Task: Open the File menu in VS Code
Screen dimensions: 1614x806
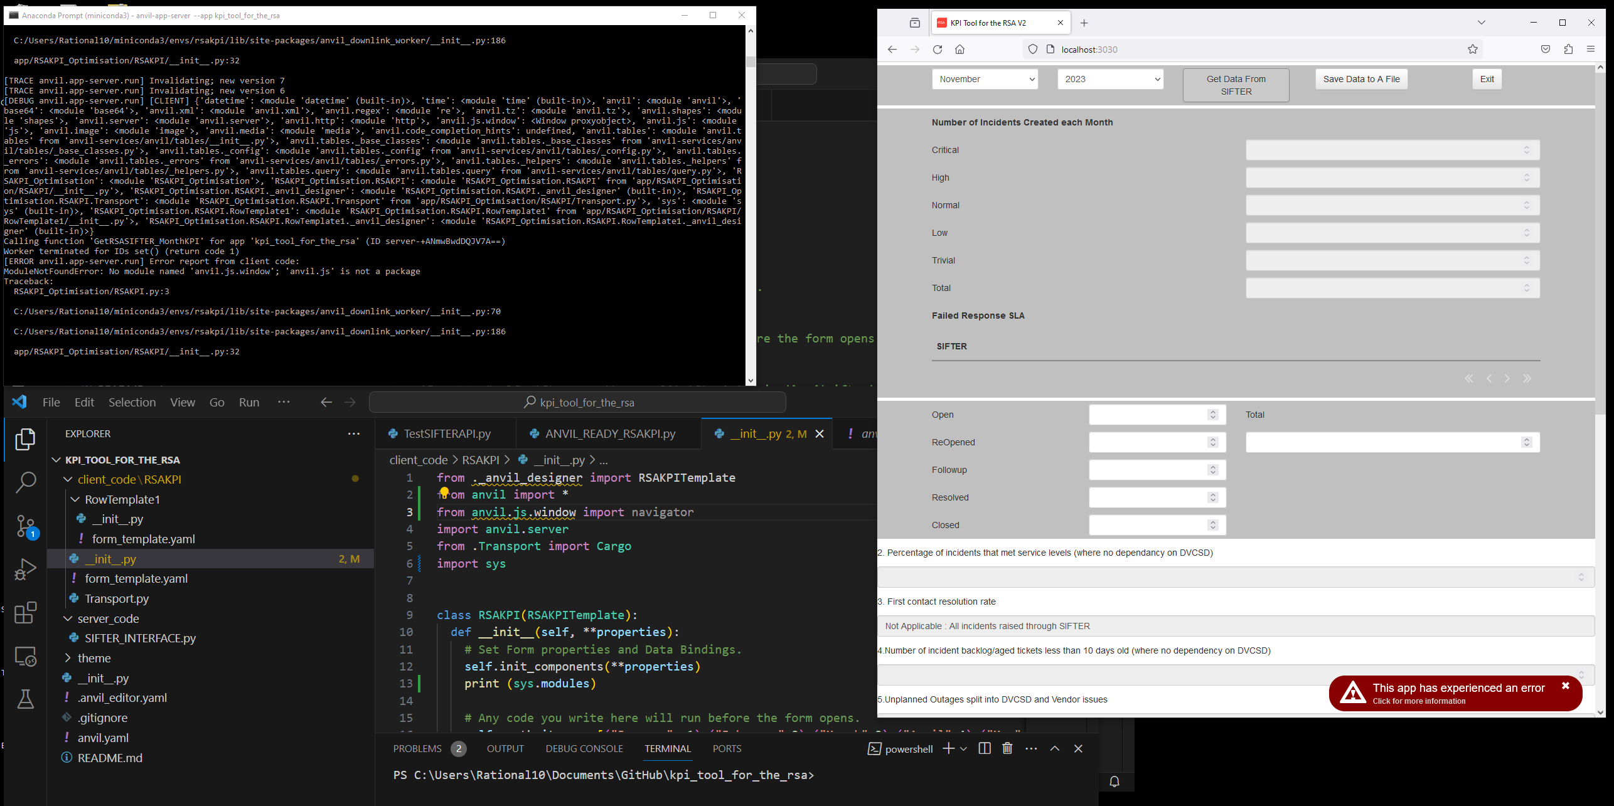Action: point(51,402)
